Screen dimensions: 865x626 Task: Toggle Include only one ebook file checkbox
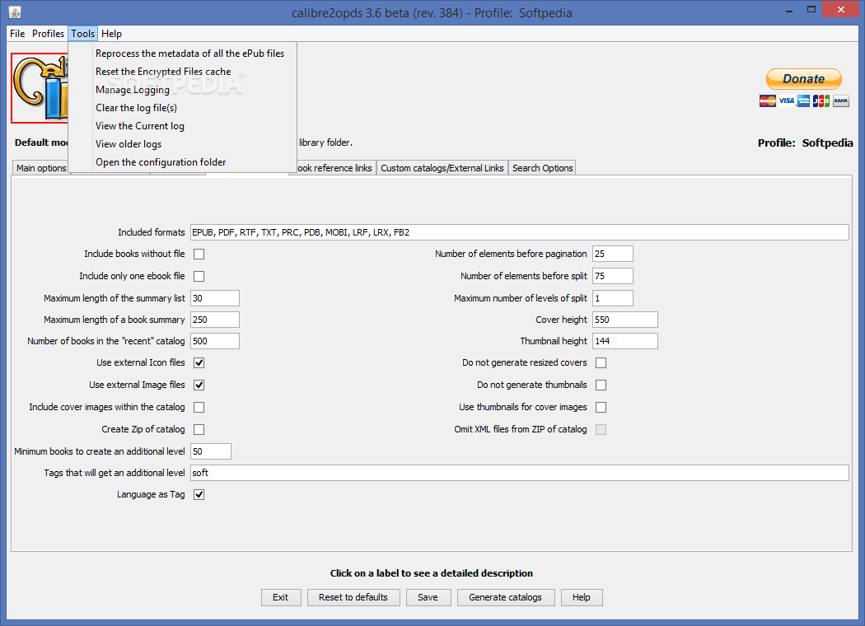[x=199, y=276]
